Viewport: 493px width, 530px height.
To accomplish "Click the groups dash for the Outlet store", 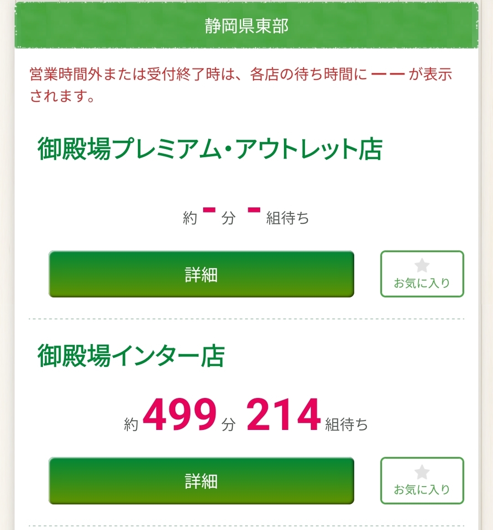I will 254,211.
